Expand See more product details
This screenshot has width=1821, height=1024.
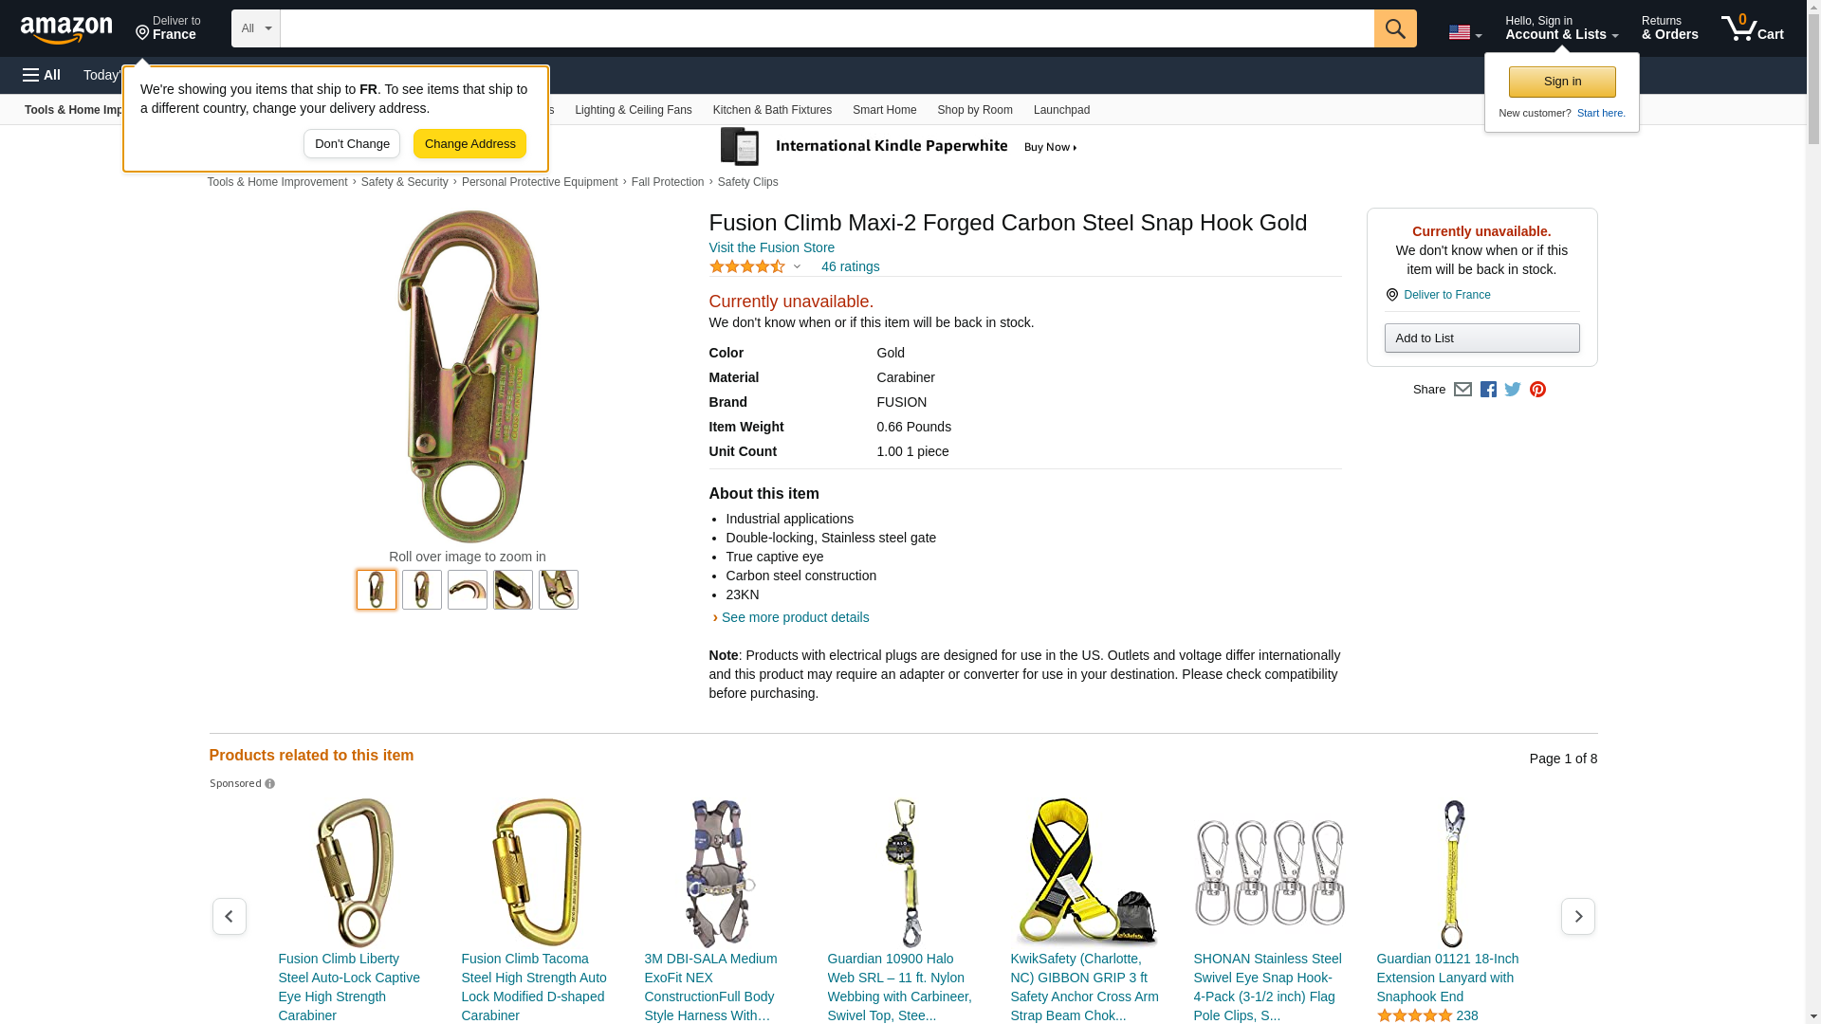click(795, 617)
